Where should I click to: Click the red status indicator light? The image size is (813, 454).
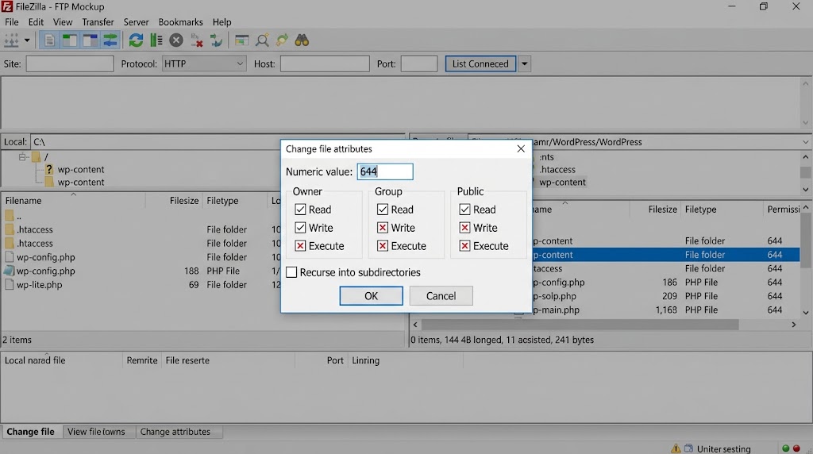tap(796, 448)
